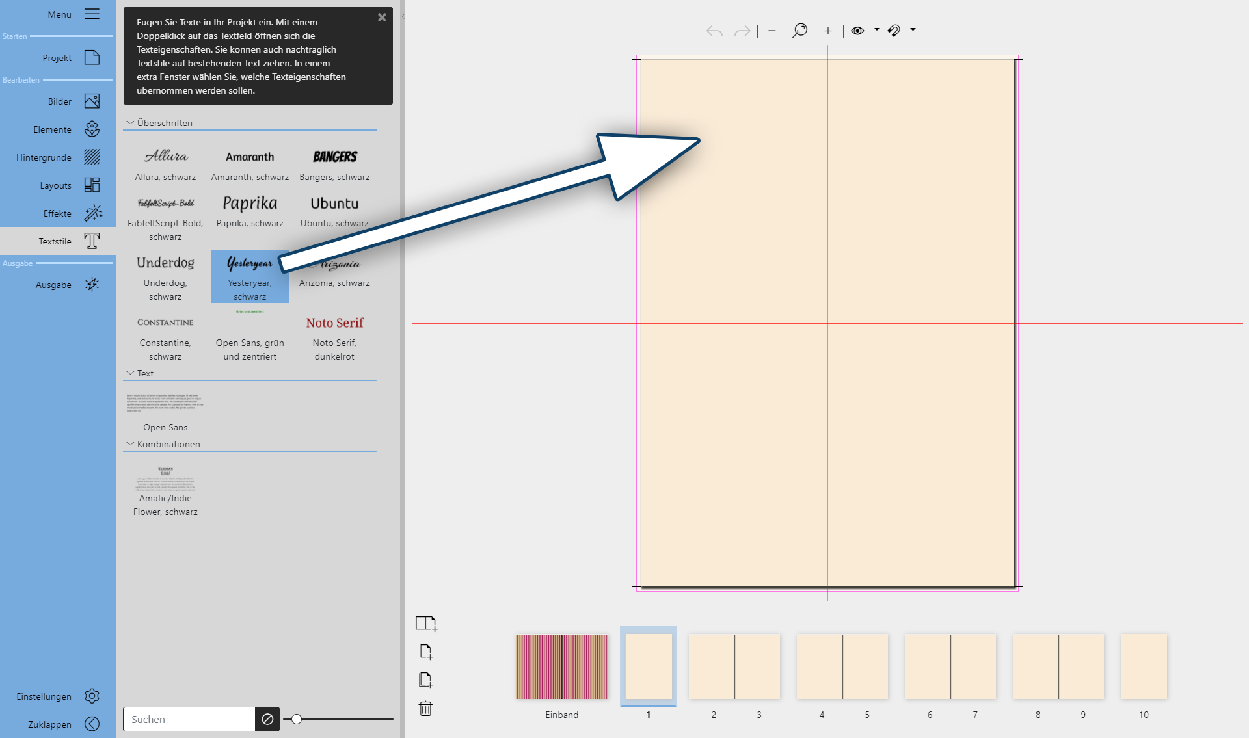Image resolution: width=1249 pixels, height=738 pixels.
Task: Click the zoom in plus icon
Action: coord(827,31)
